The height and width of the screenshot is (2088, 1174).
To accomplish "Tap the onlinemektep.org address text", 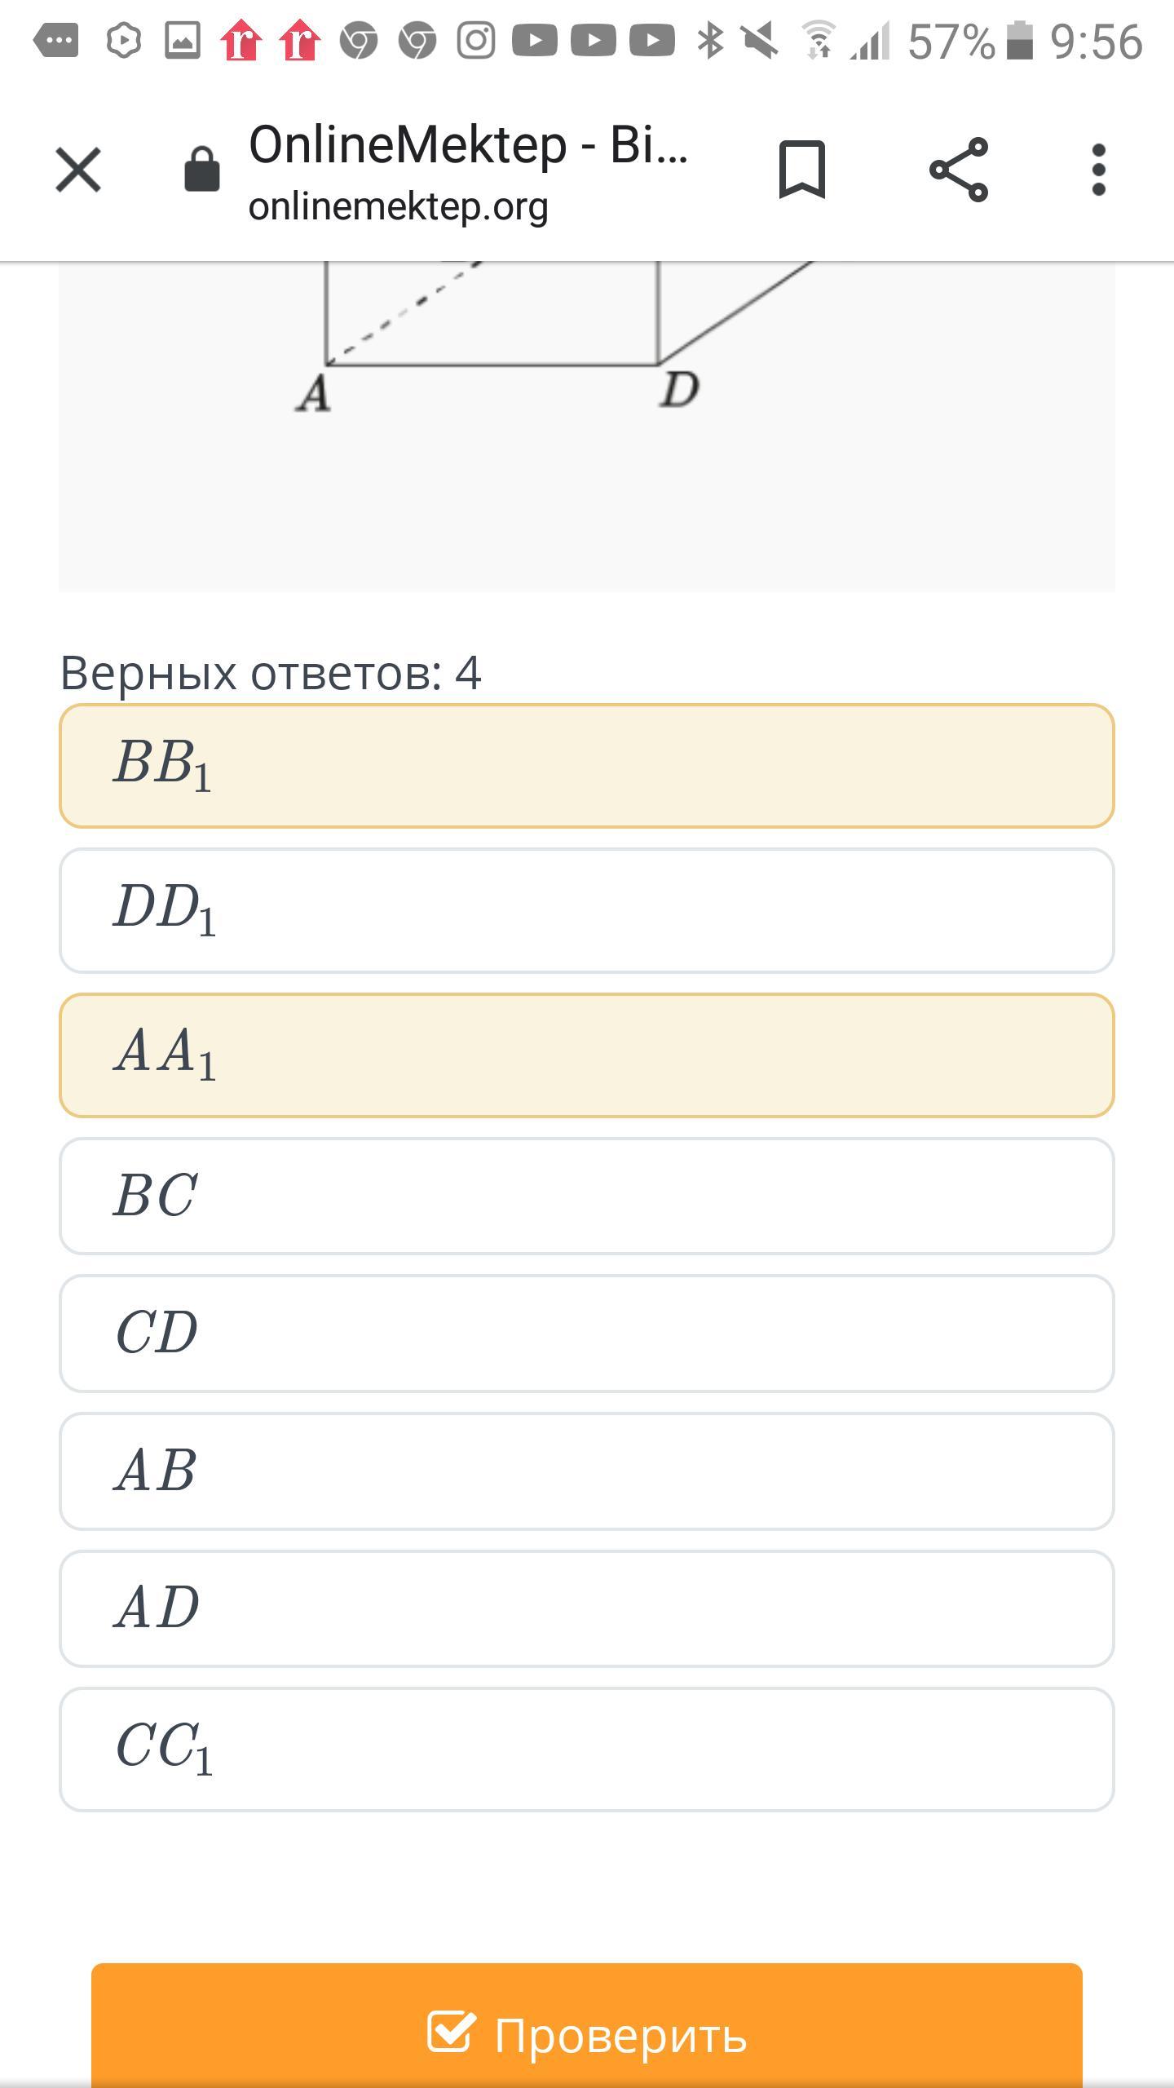I will (x=398, y=207).
